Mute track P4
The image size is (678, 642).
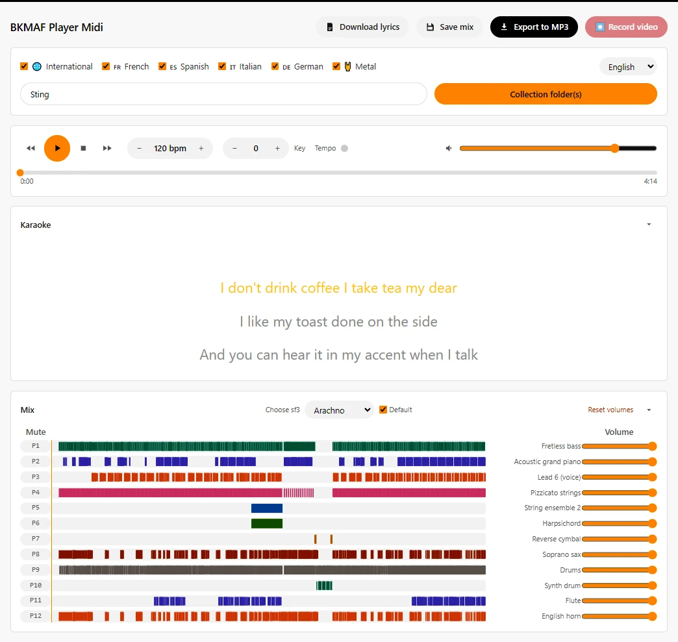coord(36,493)
